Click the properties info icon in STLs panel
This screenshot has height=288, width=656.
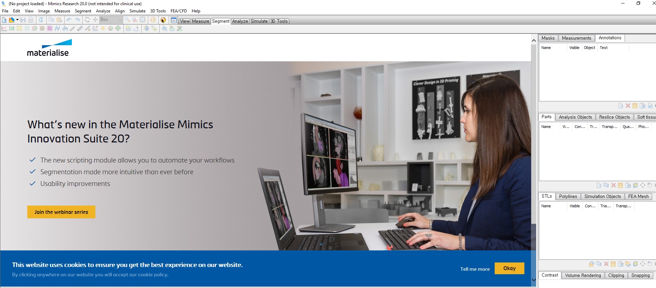tap(613, 264)
